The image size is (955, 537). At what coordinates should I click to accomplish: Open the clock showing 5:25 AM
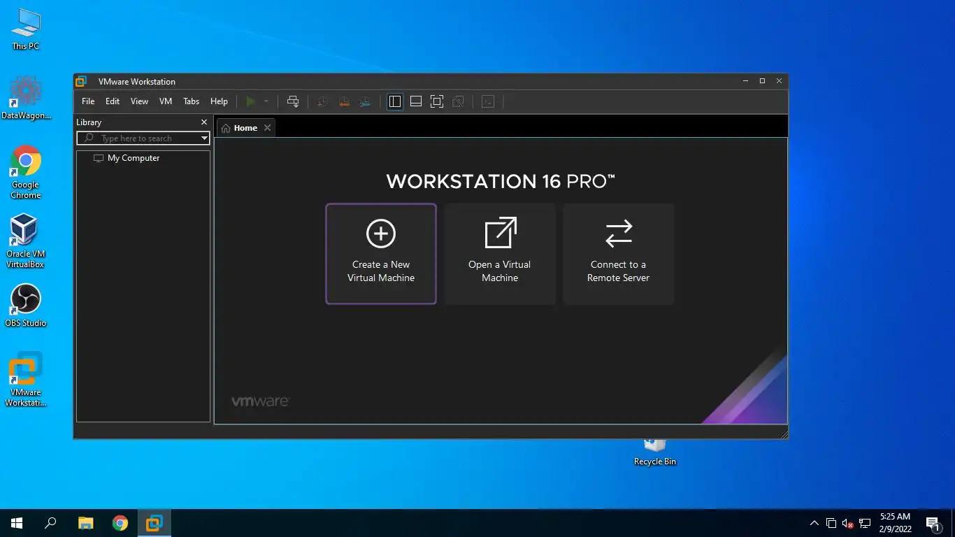895,523
